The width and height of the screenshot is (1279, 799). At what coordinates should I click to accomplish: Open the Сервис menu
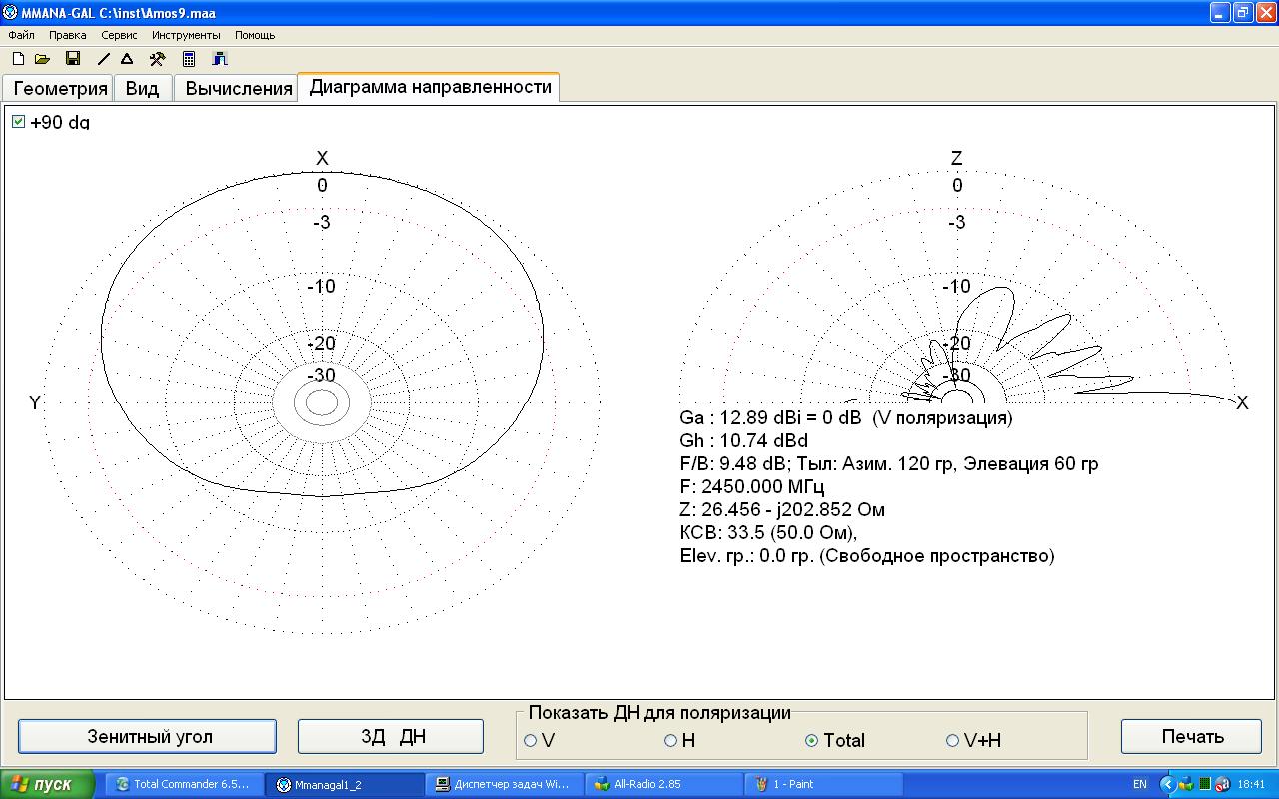[119, 35]
